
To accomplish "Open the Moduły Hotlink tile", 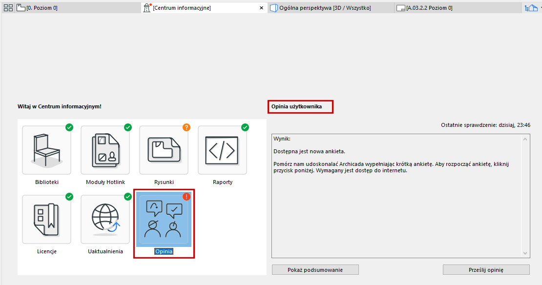I will (x=105, y=150).
